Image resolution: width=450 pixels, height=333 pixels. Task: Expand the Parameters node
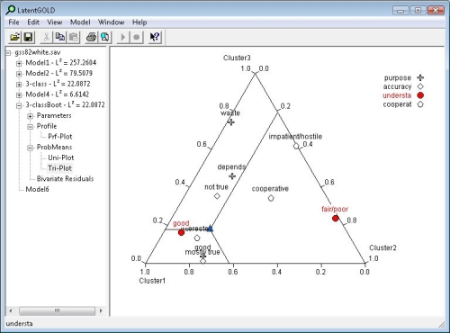(x=30, y=116)
